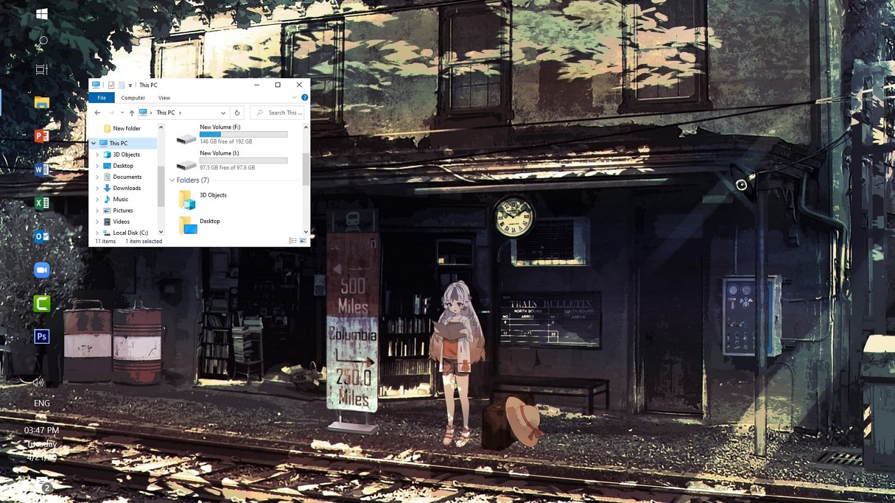Expand the Videos tree node
This screenshot has width=895, height=503.
[x=97, y=222]
